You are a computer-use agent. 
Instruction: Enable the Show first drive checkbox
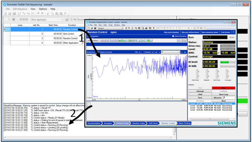point(173,36)
